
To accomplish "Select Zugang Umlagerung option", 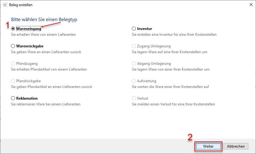I will pyautogui.click(x=134, y=46).
